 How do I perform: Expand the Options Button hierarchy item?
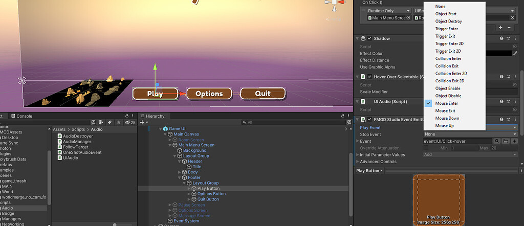pyautogui.click(x=189, y=194)
